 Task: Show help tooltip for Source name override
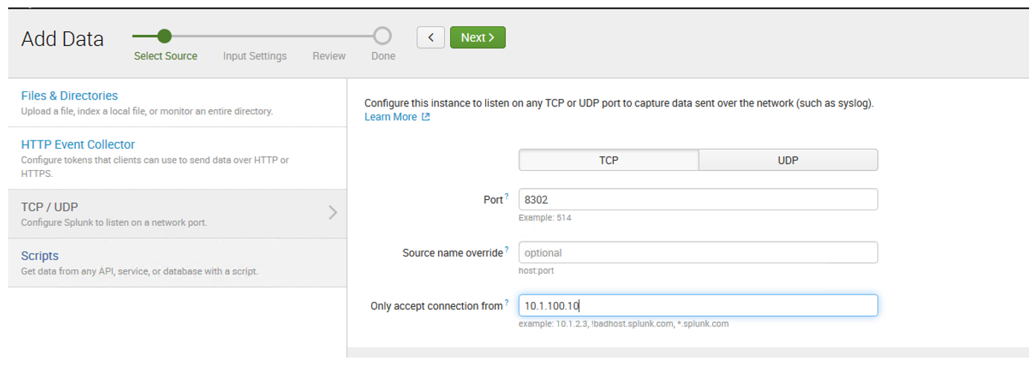[507, 250]
